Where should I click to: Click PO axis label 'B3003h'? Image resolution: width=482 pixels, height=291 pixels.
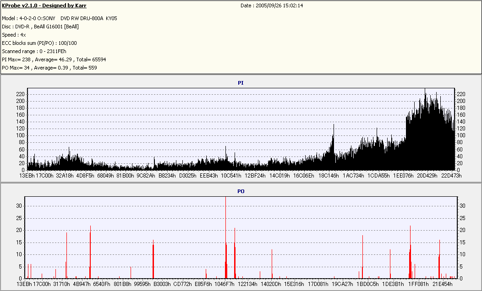click(x=162, y=284)
